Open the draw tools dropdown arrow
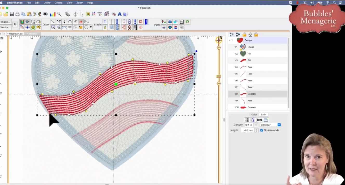The width and height of the screenshot is (345, 185). pyautogui.click(x=91, y=27)
